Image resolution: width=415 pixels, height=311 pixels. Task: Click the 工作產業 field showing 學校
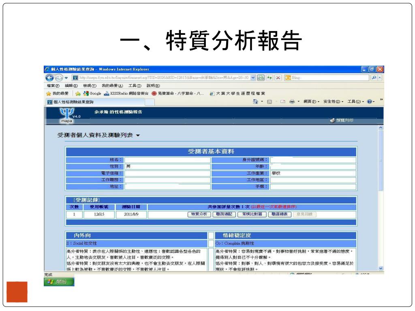(x=313, y=173)
